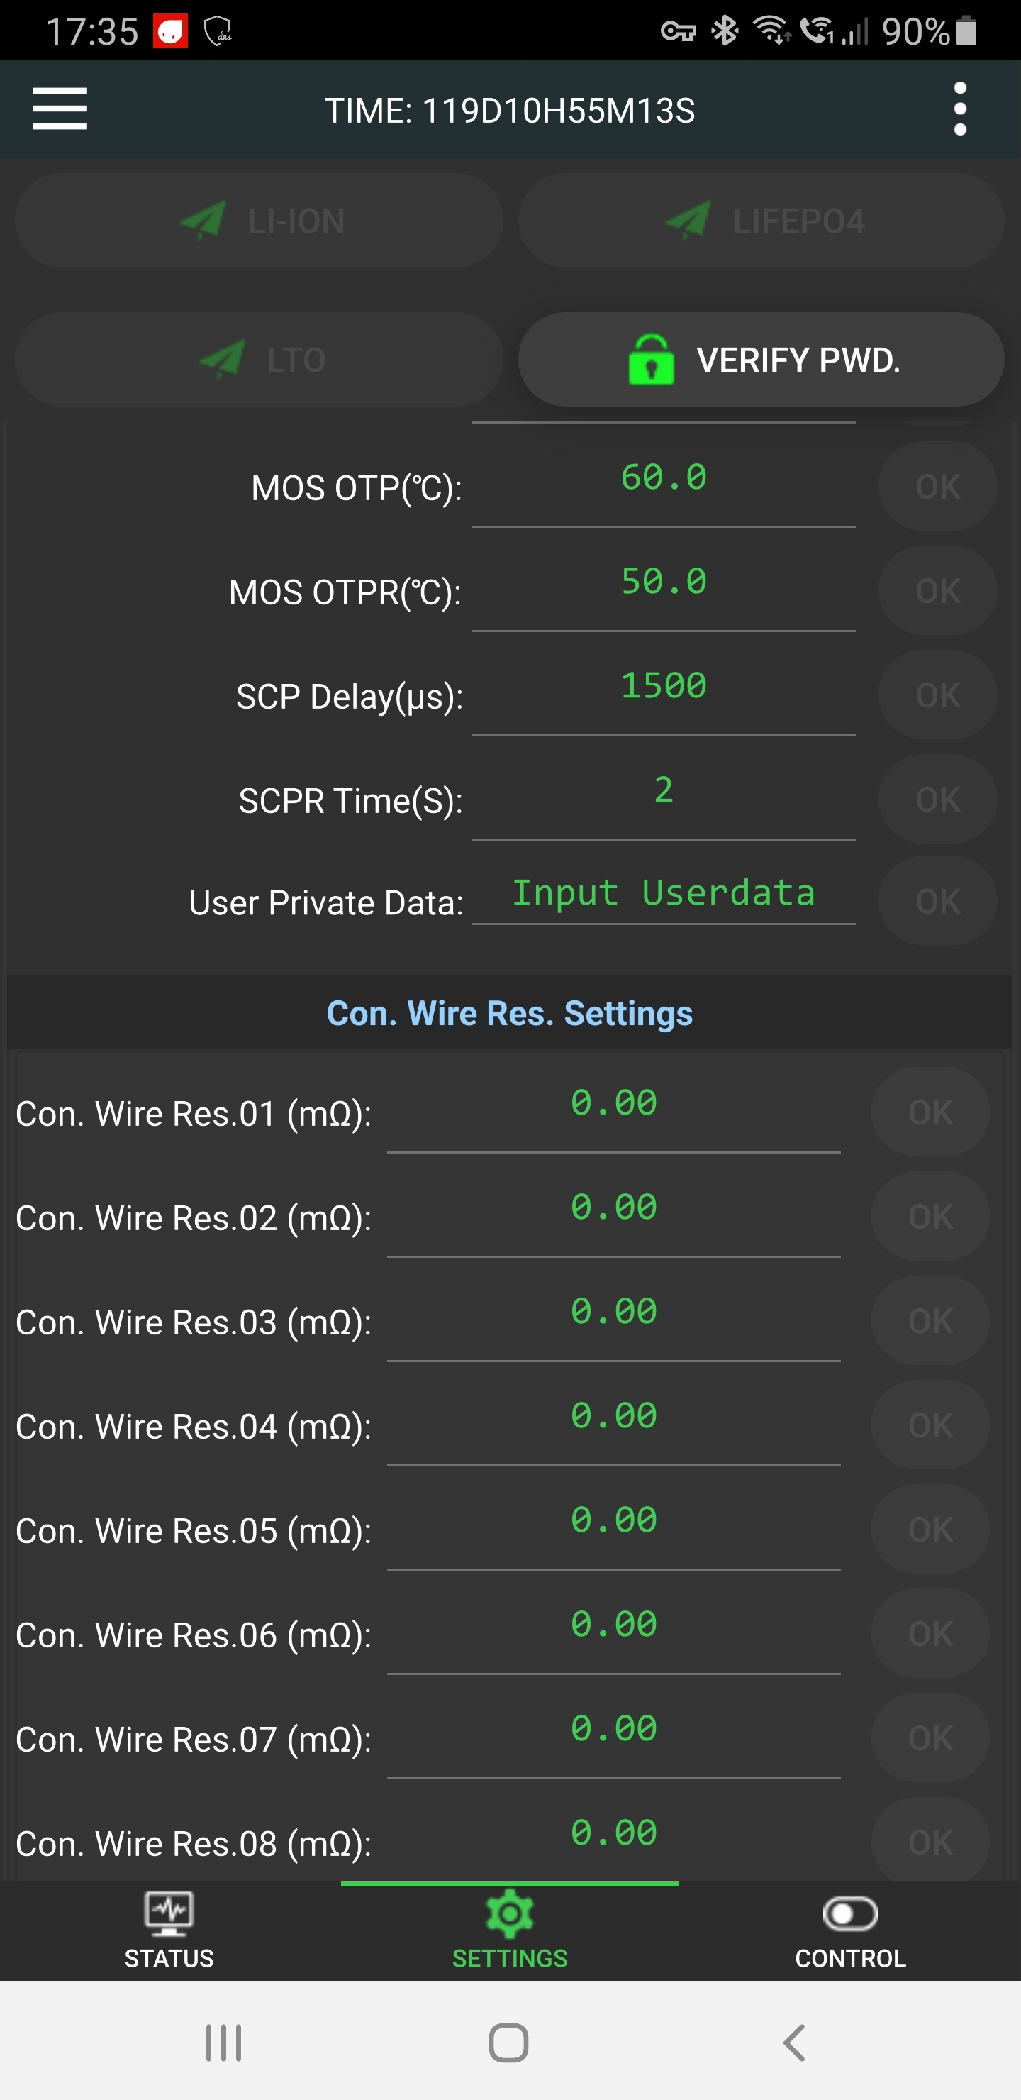Tap the Android home button

pyautogui.click(x=509, y=2042)
